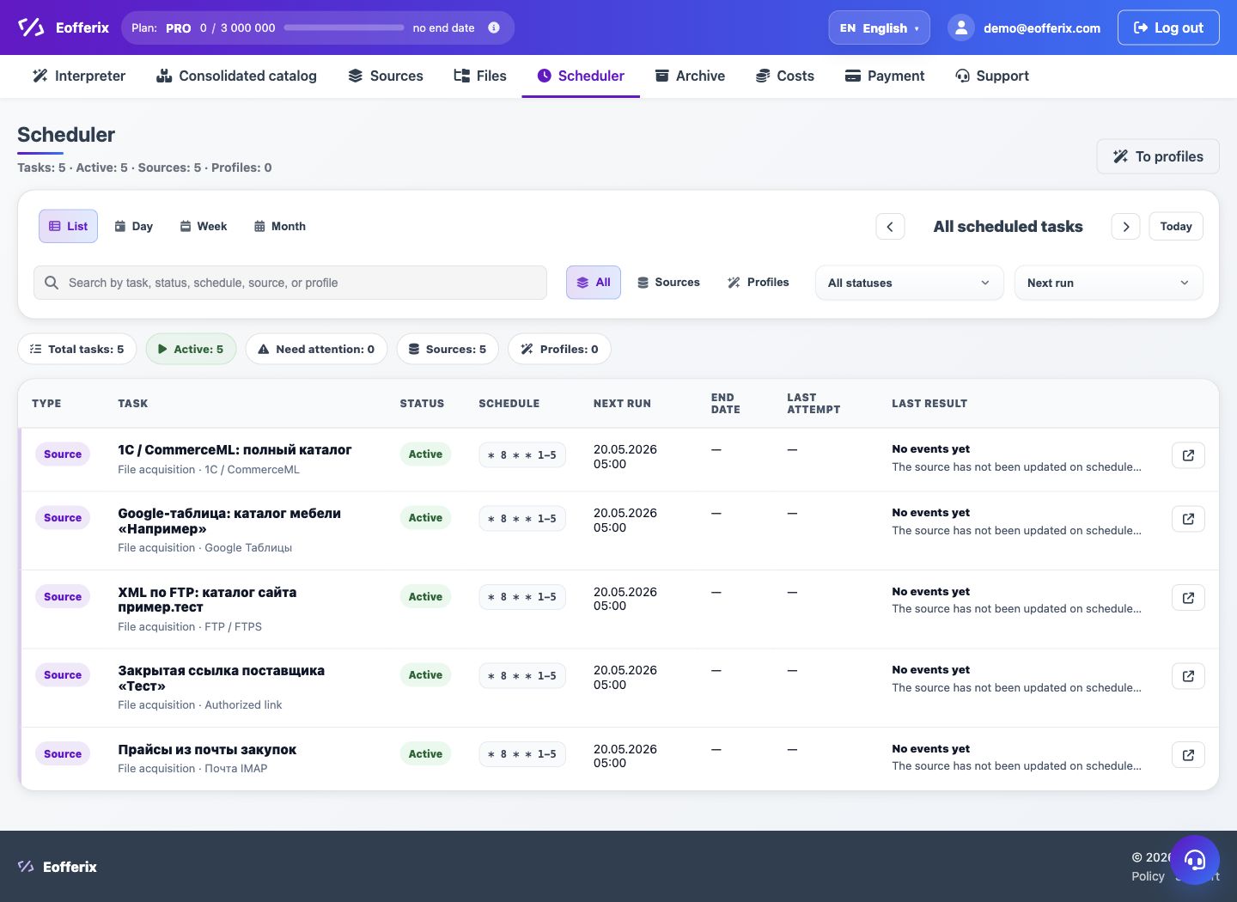Viewport: 1237px width, 902px height.
Task: Toggle the Need attention: 0 chip
Action: 316,349
